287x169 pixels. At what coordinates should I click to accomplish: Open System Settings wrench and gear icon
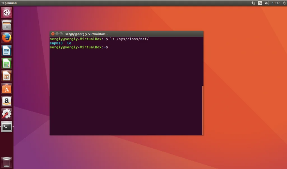click(x=7, y=114)
